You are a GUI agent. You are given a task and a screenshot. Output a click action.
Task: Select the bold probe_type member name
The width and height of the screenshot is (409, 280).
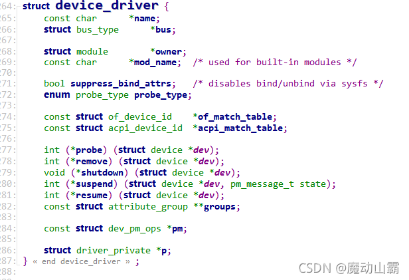(161, 95)
